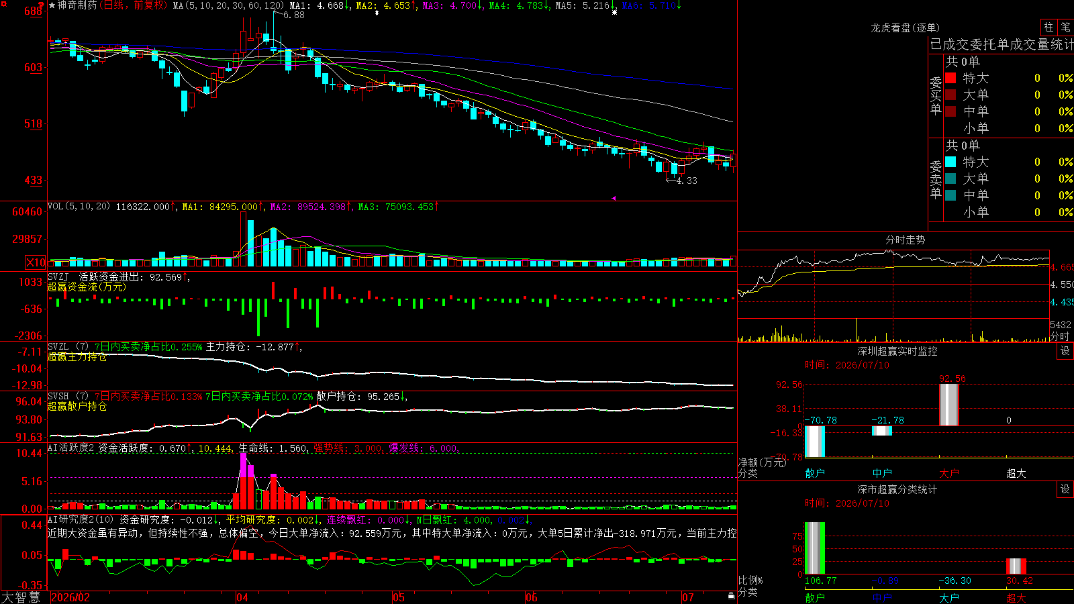Click the AI活跃度2 indicator name

click(70, 448)
